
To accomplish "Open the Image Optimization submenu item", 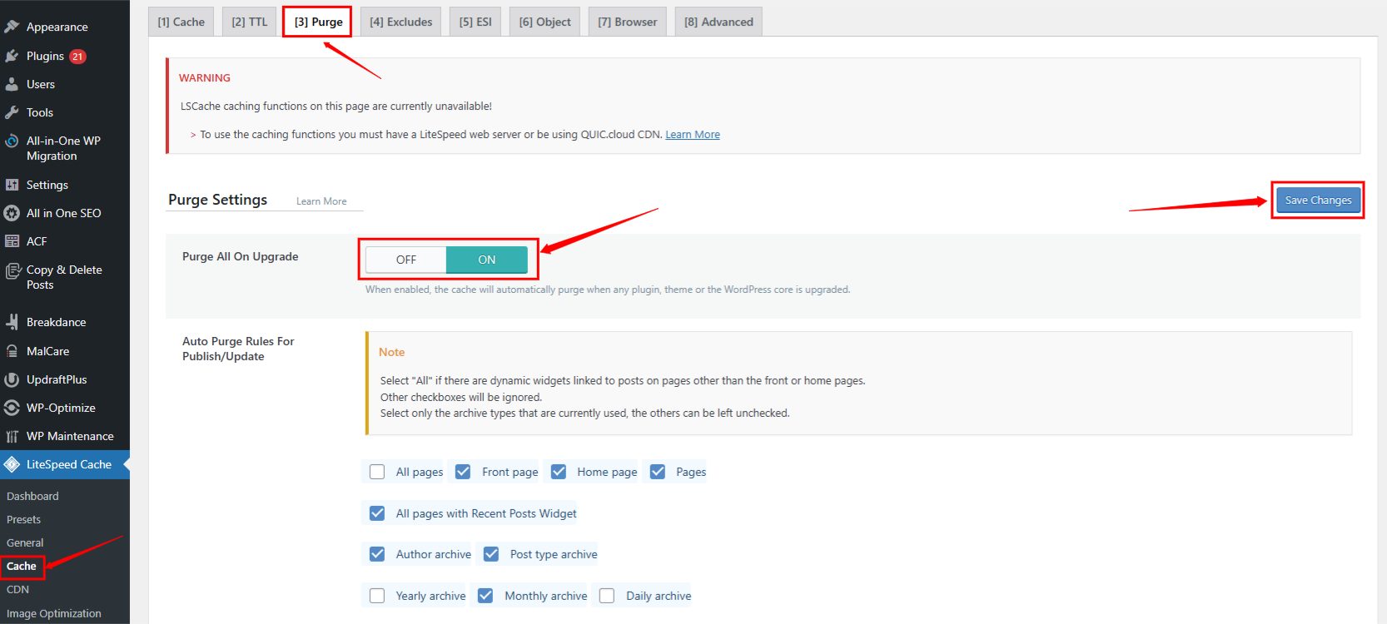I will coord(54,613).
